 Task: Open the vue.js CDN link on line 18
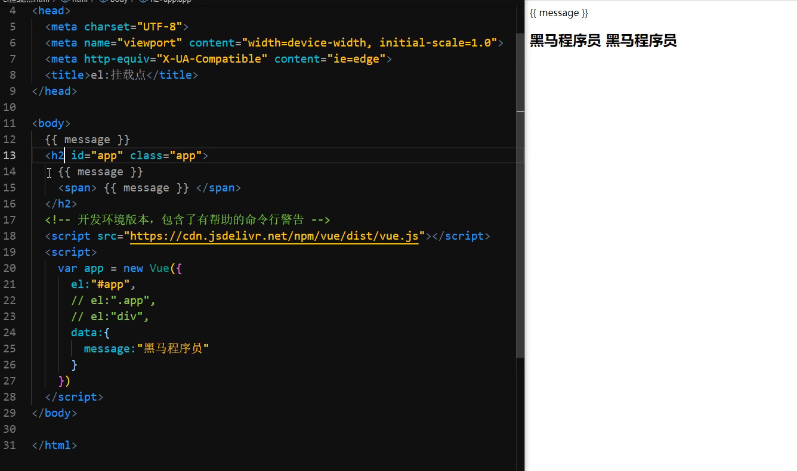pos(274,236)
